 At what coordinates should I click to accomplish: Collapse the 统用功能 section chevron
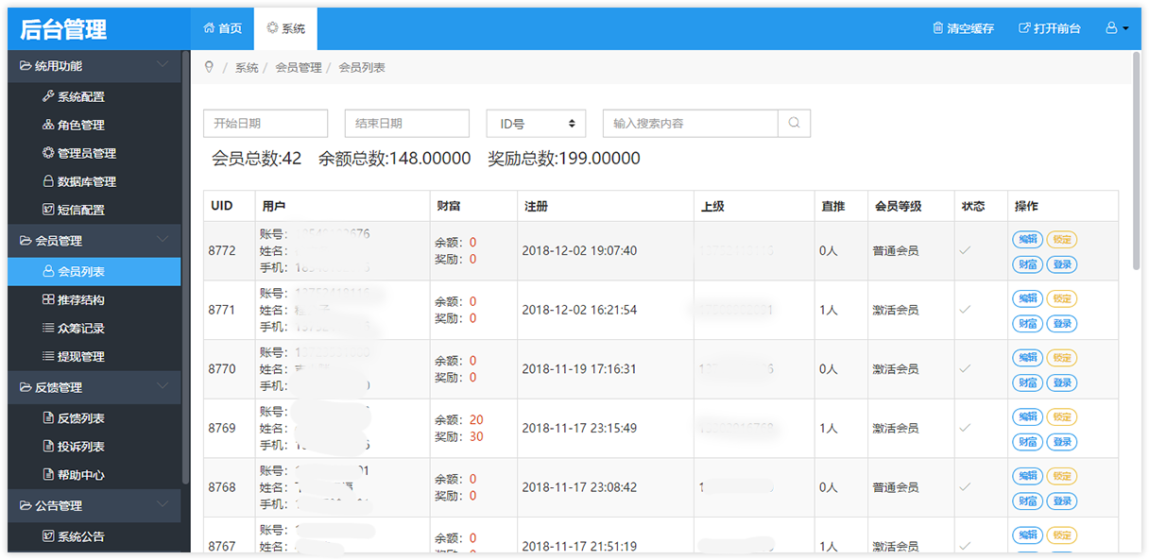(x=163, y=65)
